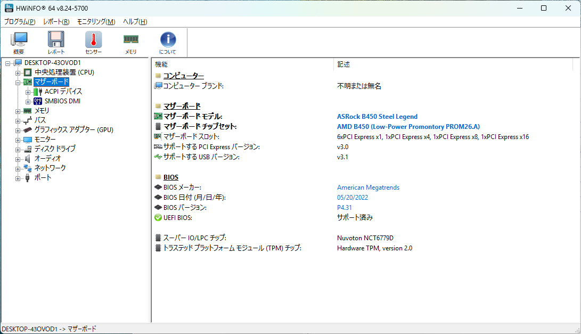Select ACPI デバイス tree node
581x334 pixels.
tap(63, 92)
